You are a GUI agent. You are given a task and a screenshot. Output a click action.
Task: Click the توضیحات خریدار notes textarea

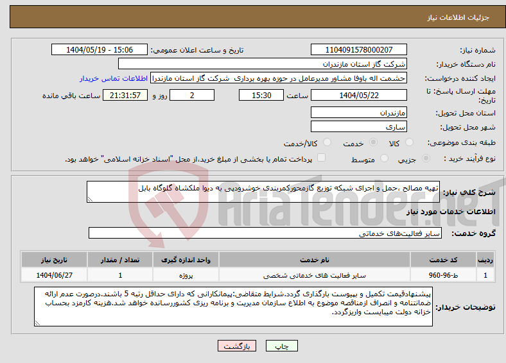click(x=233, y=307)
